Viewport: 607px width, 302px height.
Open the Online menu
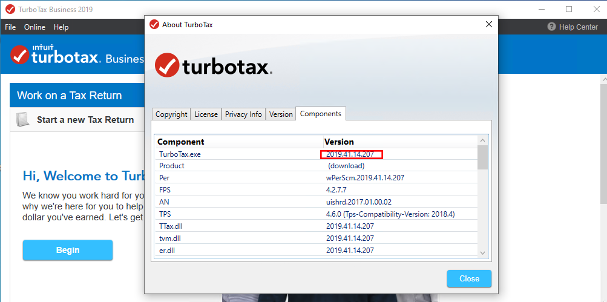pyautogui.click(x=34, y=27)
